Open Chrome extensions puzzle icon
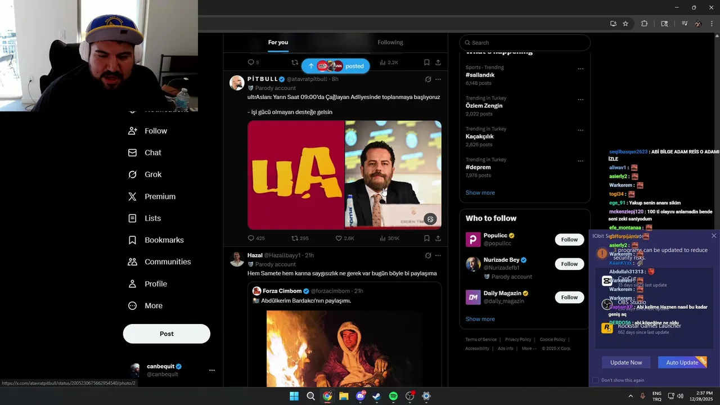The height and width of the screenshot is (405, 720). [645, 24]
